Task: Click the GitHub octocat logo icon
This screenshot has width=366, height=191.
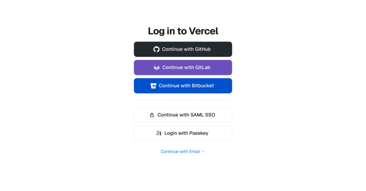Action: coord(156,49)
